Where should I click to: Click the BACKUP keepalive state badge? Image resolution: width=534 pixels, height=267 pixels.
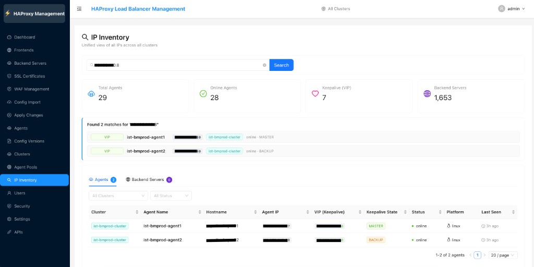tap(376, 240)
